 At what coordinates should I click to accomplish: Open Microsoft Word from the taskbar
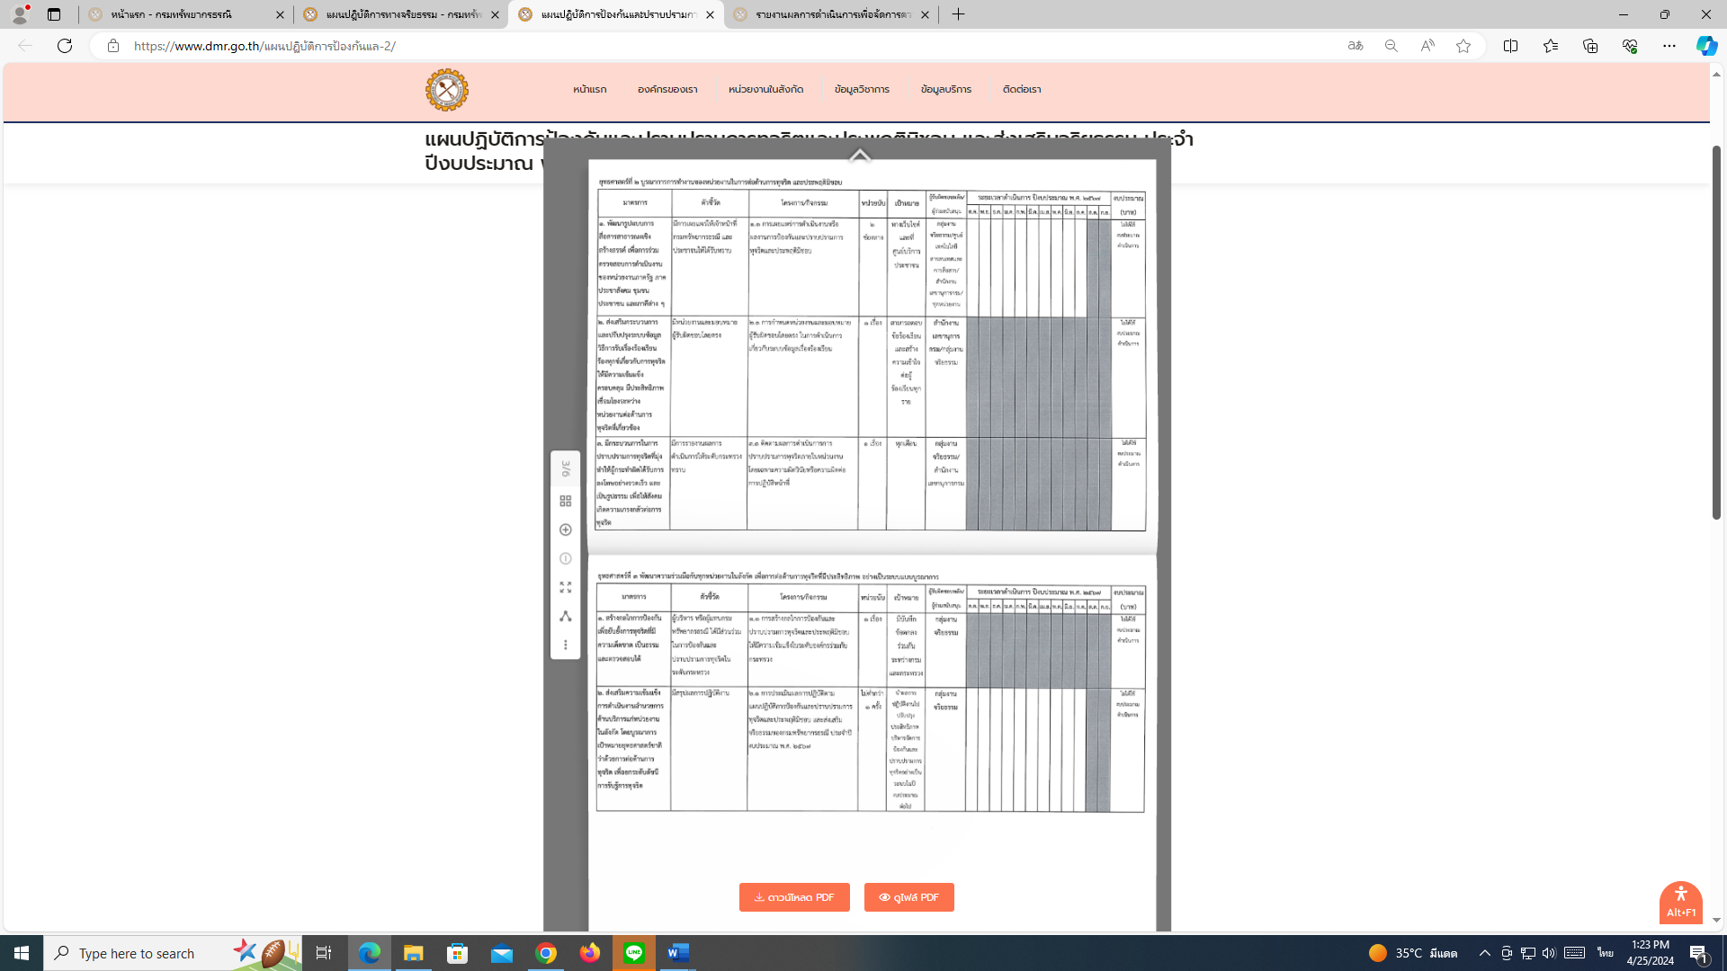coord(678,953)
